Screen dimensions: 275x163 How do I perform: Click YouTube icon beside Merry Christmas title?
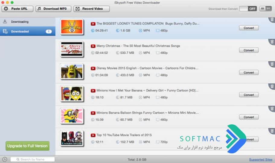pyautogui.click(x=93, y=46)
